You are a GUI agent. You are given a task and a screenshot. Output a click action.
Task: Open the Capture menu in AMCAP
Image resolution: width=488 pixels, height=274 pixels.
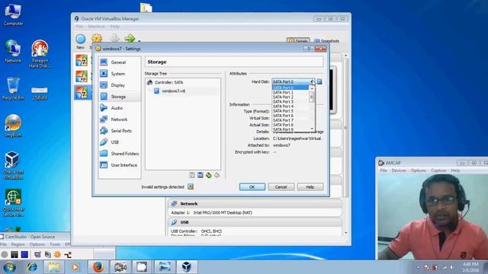click(438, 170)
